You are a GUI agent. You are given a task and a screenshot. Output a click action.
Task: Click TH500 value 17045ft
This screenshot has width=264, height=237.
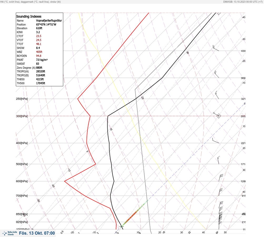click(x=41, y=83)
